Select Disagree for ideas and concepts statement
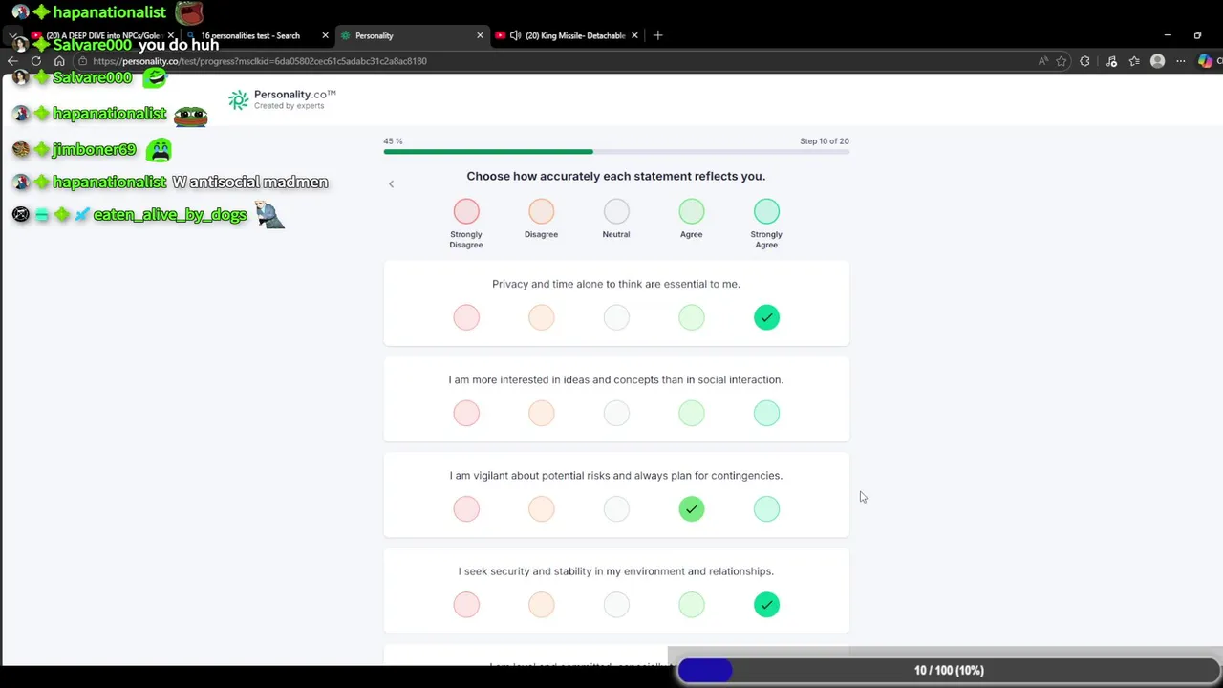This screenshot has width=1223, height=688. 541,413
